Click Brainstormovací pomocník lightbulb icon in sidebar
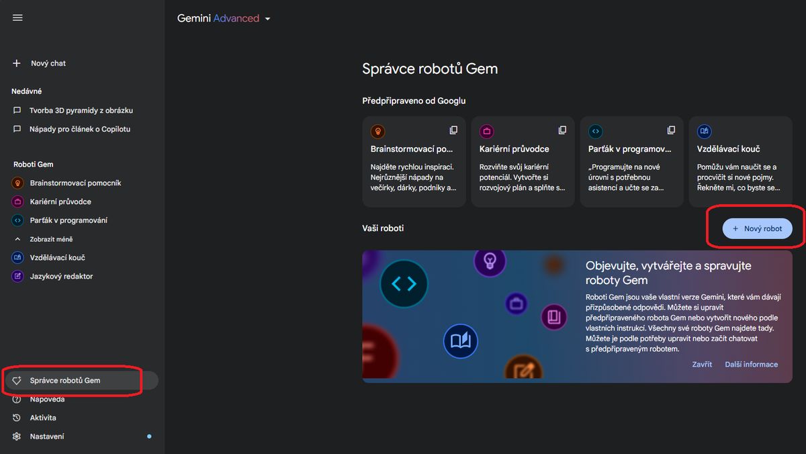Viewport: 806px width, 454px height. pyautogui.click(x=17, y=183)
